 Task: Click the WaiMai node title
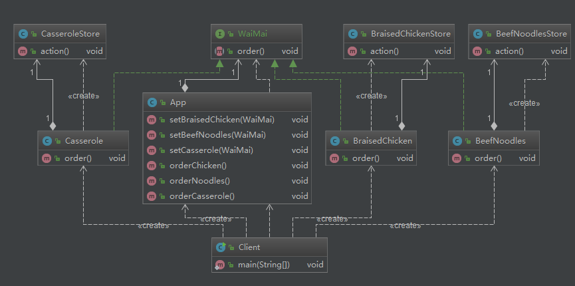[251, 34]
